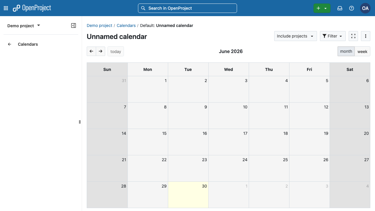
Task: Open the Filter dropdown
Action: pyautogui.click(x=333, y=36)
